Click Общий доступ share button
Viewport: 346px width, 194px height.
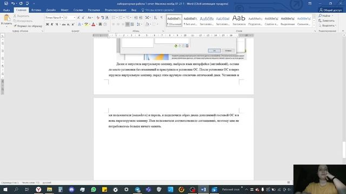click(x=330, y=10)
